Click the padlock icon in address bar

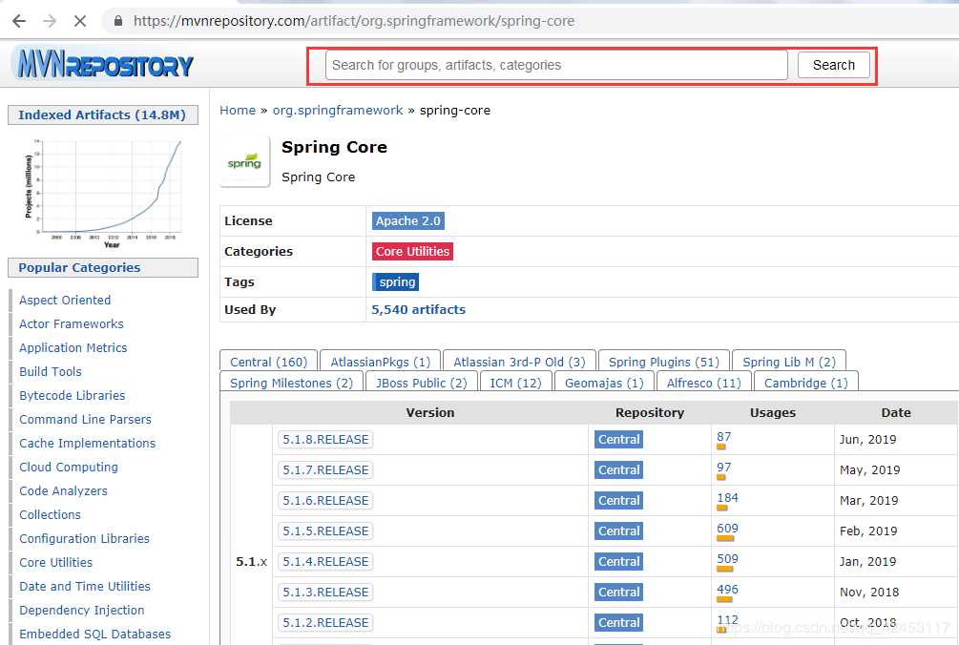click(x=118, y=21)
